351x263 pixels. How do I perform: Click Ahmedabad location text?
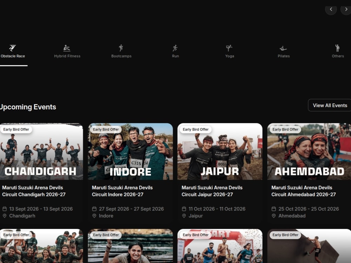click(x=292, y=216)
